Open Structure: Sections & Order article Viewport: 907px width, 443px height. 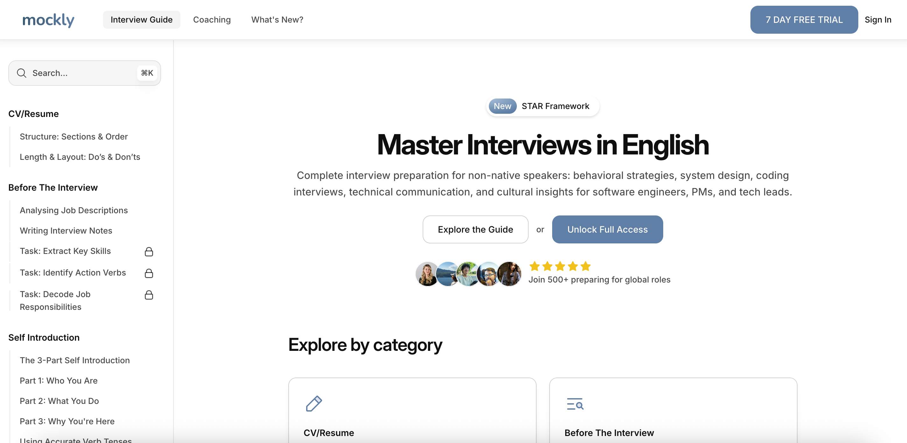coord(74,136)
